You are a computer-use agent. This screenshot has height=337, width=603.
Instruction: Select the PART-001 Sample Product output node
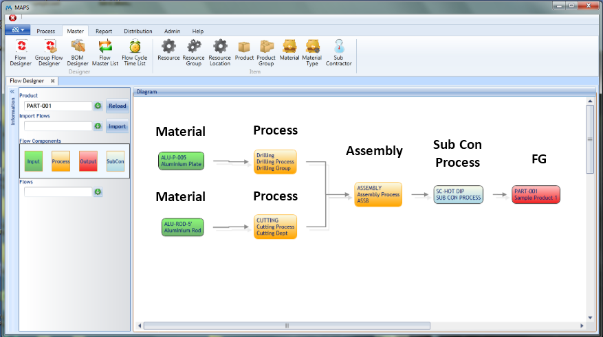[536, 195]
